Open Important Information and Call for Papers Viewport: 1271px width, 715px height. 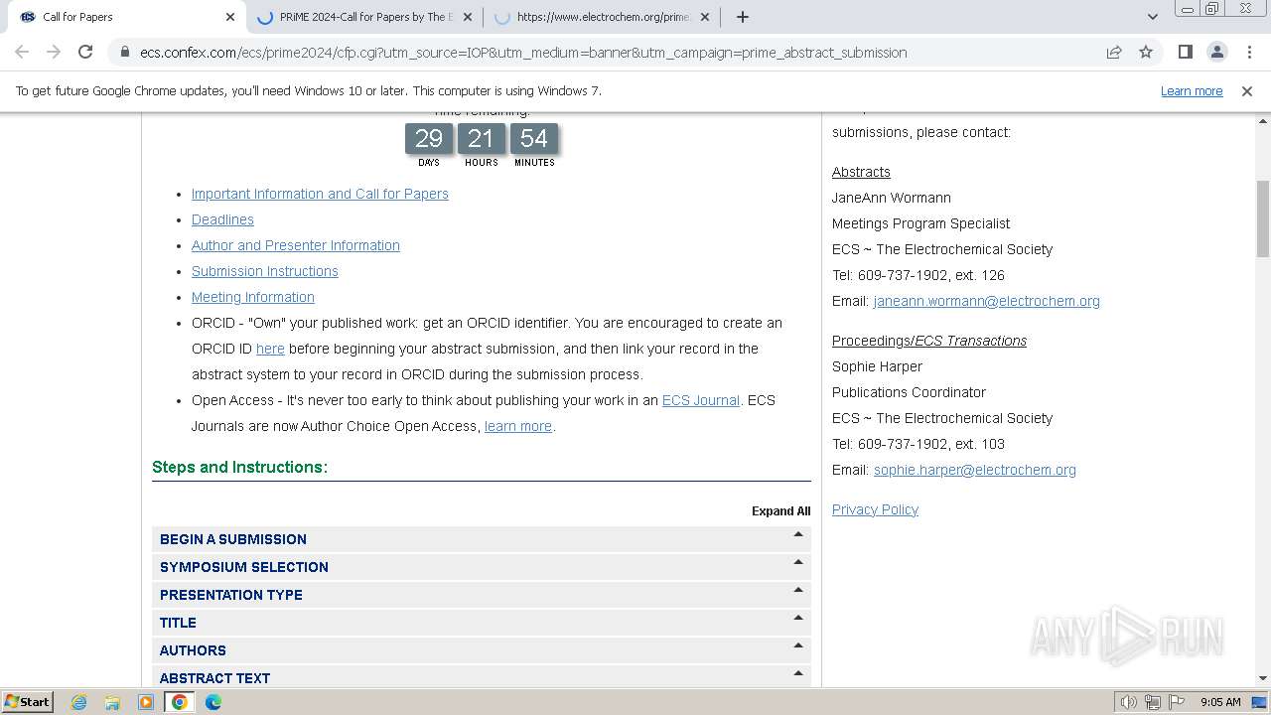[x=320, y=194]
